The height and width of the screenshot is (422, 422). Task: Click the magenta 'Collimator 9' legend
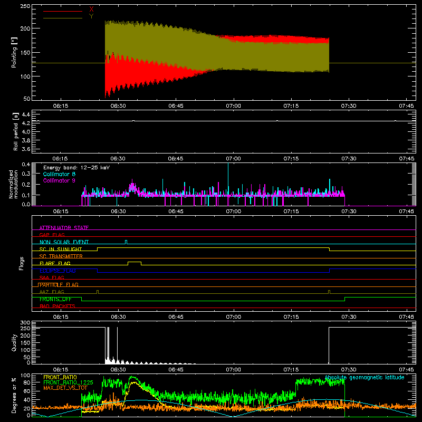(x=59, y=180)
